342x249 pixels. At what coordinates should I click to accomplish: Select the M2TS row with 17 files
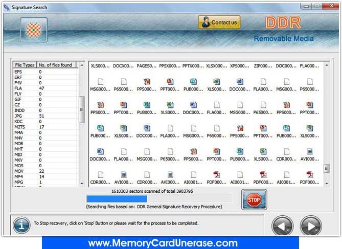coord(45,127)
